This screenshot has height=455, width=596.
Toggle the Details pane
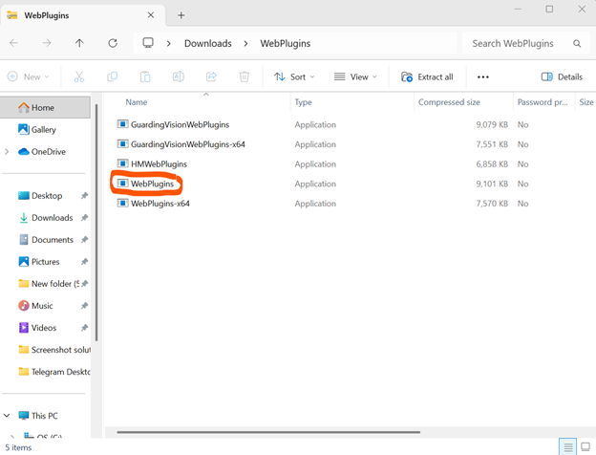tap(562, 76)
